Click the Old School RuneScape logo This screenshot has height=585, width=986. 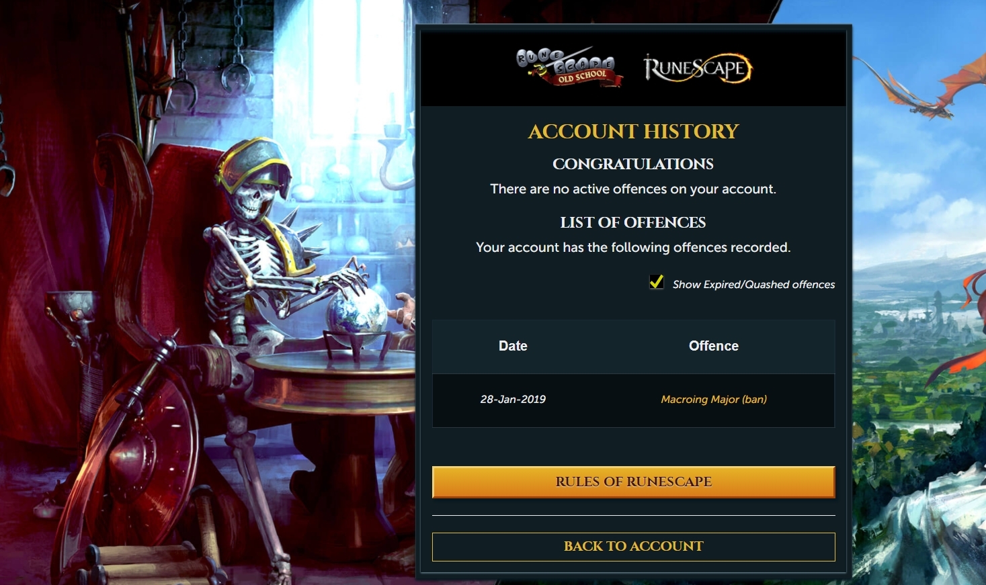pos(570,67)
